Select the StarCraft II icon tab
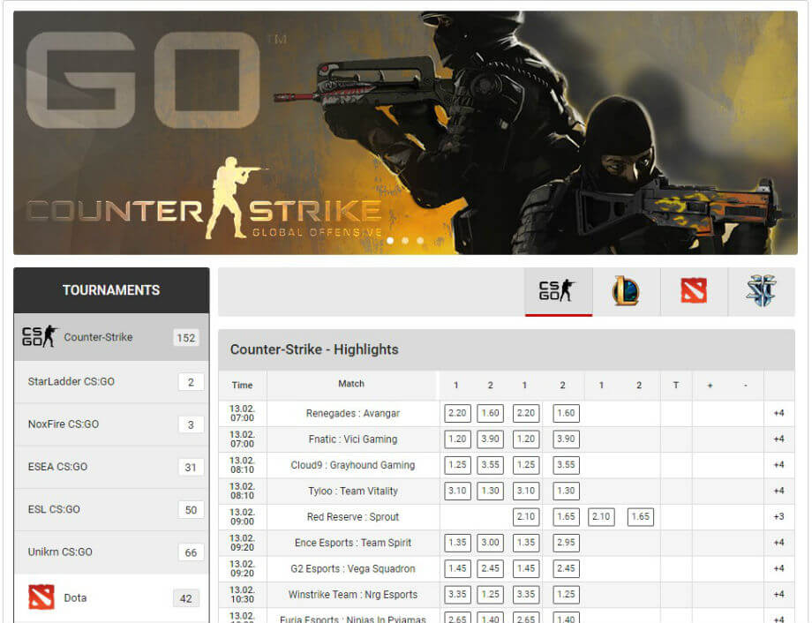This screenshot has height=623, width=812. [761, 291]
